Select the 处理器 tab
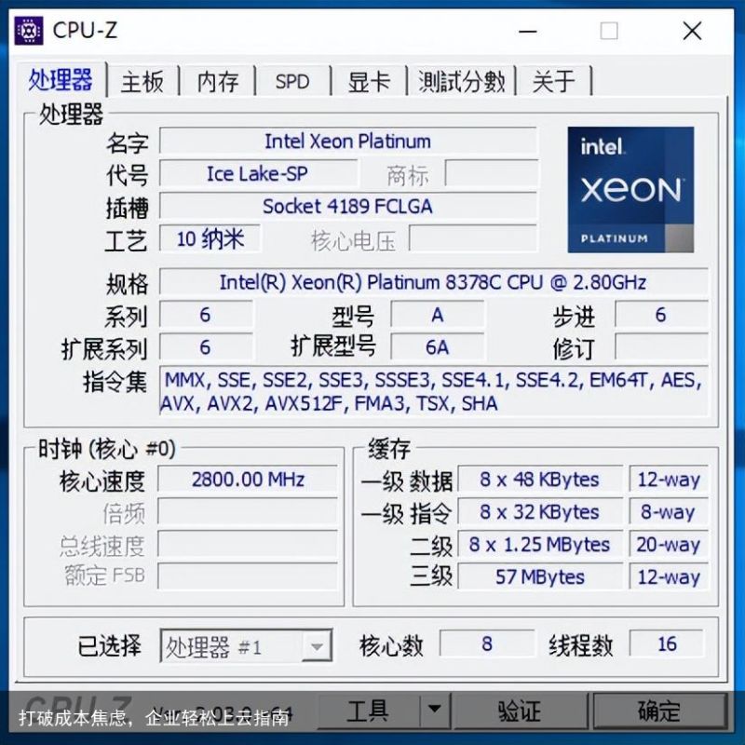This screenshot has width=745, height=745. pyautogui.click(x=61, y=79)
